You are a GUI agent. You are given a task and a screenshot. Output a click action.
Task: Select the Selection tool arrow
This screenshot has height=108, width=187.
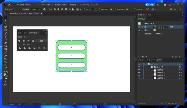[x=5, y=18]
